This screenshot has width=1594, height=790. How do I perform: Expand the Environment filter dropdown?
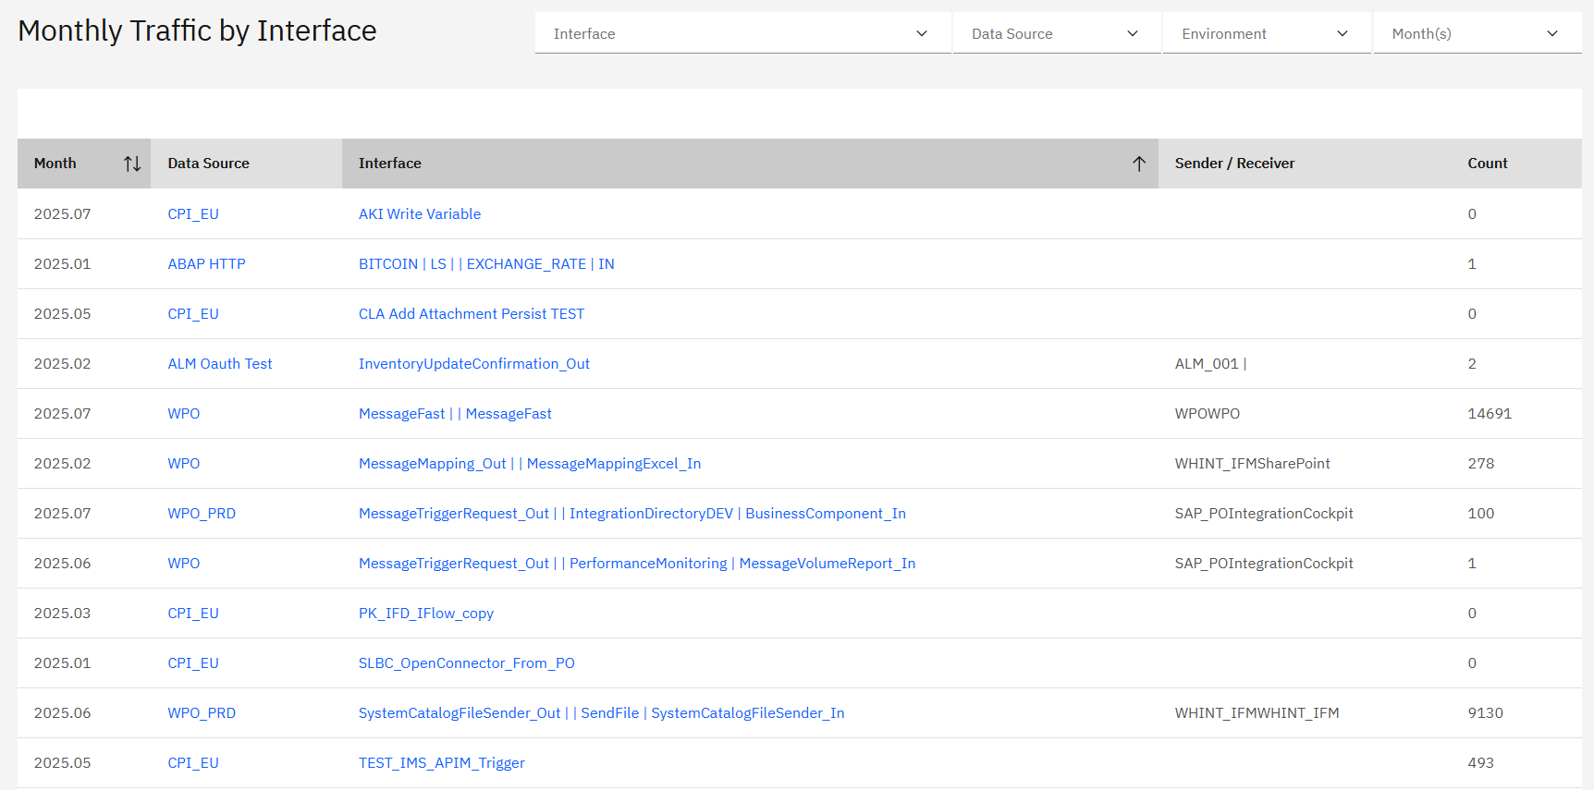1267,33
